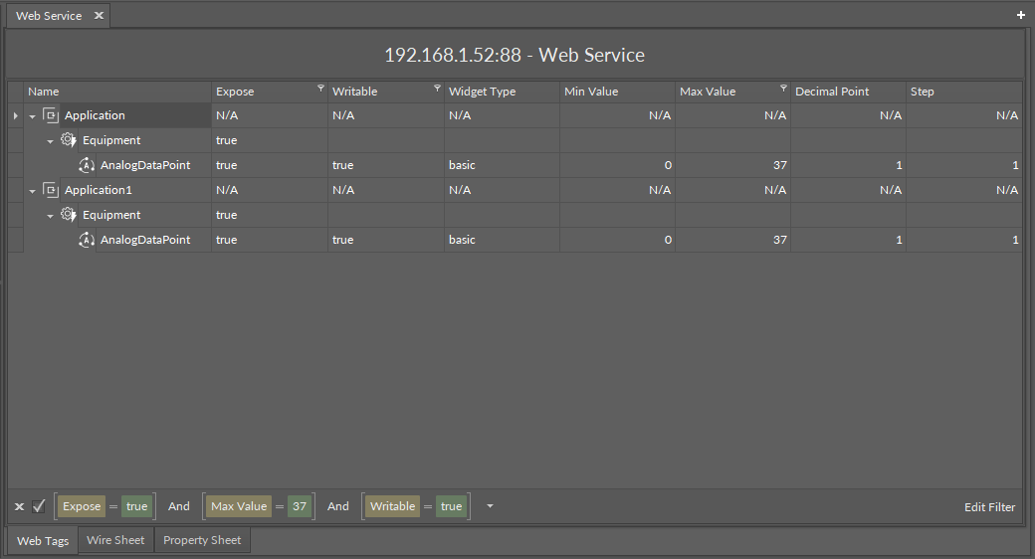This screenshot has height=559, width=1035.
Task: Open the filter history dropdown arrow
Action: tap(489, 506)
